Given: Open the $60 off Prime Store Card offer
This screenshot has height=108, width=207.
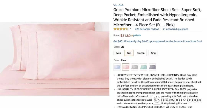Looking at the screenshot, I should [x=158, y=41].
